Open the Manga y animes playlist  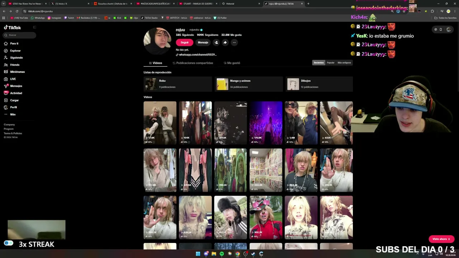(249, 84)
